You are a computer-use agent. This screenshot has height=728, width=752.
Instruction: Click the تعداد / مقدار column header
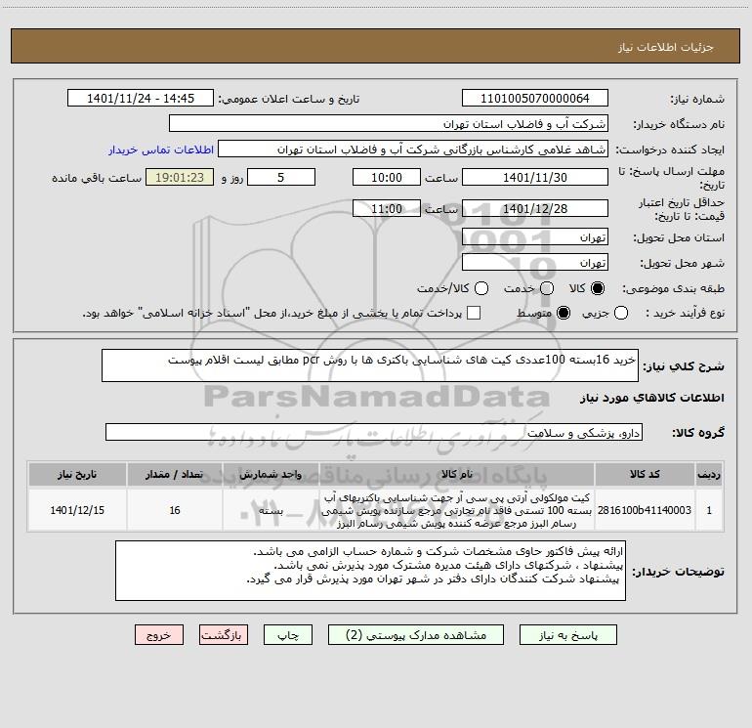(175, 474)
